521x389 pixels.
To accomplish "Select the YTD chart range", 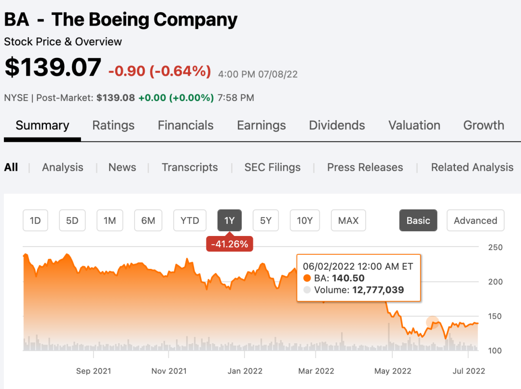I will (x=190, y=221).
